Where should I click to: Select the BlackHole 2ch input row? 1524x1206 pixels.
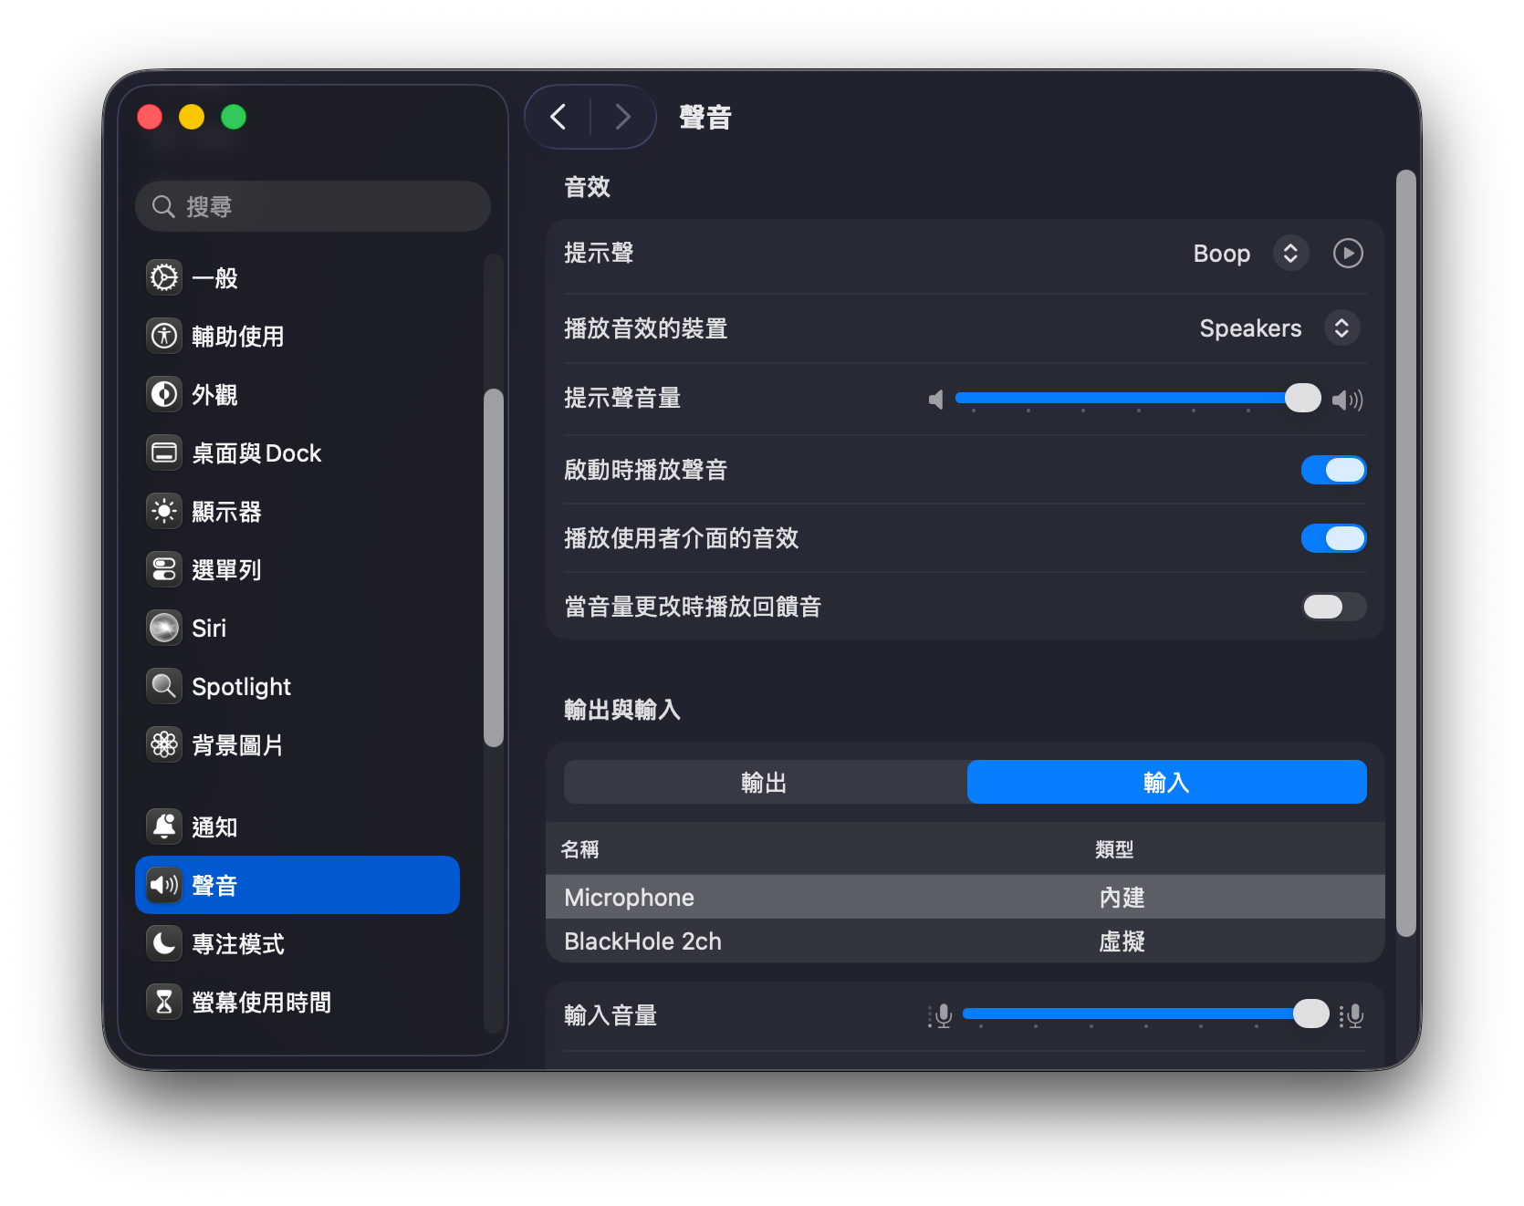coord(966,941)
